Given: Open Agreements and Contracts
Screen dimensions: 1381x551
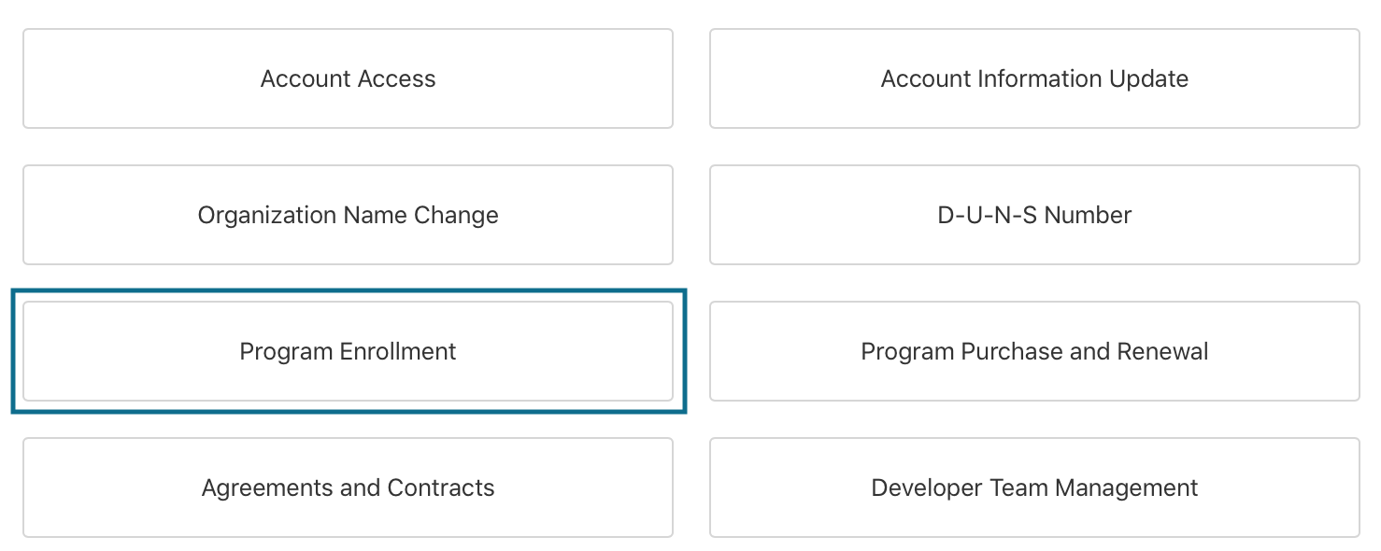Looking at the screenshot, I should pos(348,487).
